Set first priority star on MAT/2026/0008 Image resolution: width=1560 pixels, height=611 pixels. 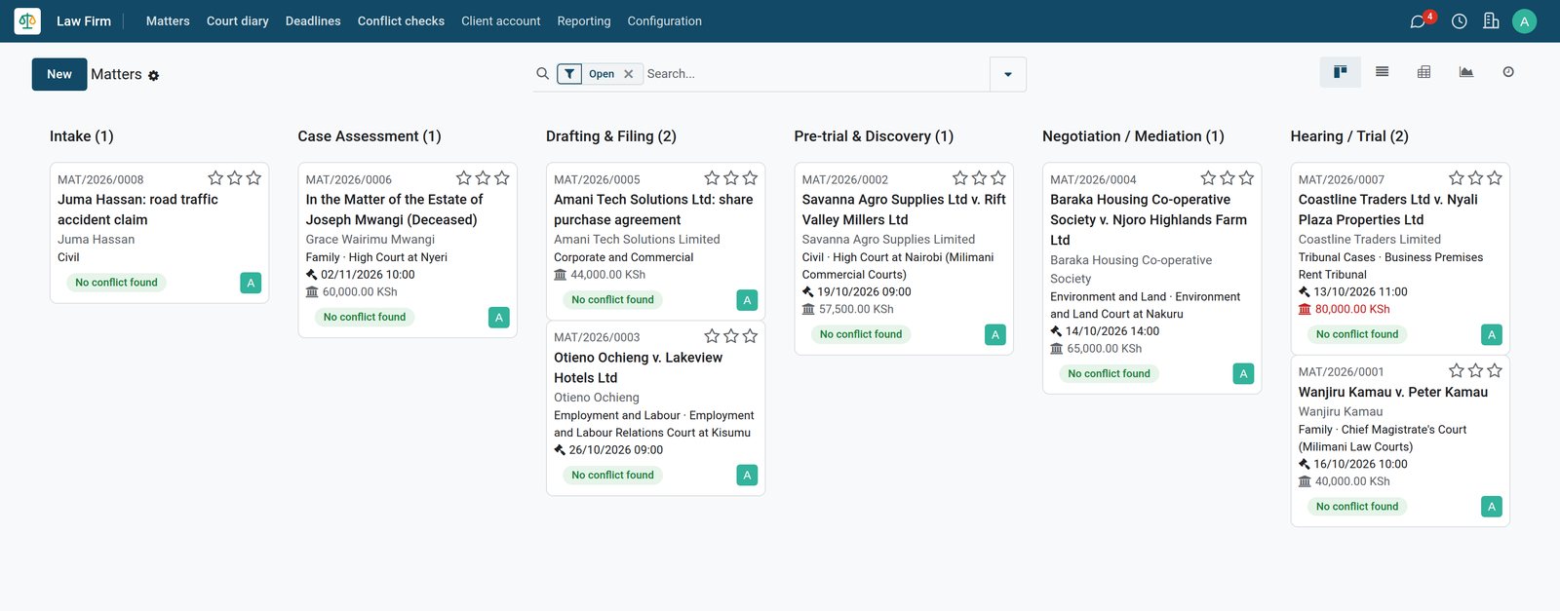click(215, 177)
